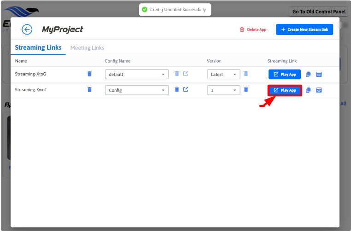351x232 pixels.
Task: Open edit config icon in Streaming-XtoG row
Action: [186, 74]
